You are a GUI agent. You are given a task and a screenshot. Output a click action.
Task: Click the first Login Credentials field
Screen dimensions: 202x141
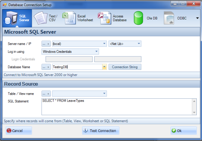[x=69, y=59]
